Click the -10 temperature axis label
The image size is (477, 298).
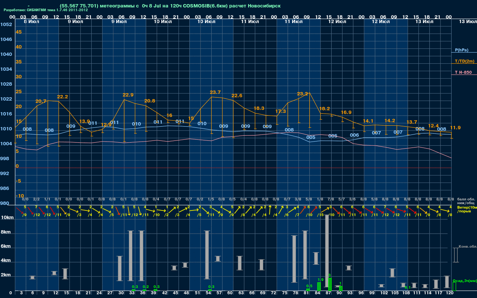click(x=20, y=196)
